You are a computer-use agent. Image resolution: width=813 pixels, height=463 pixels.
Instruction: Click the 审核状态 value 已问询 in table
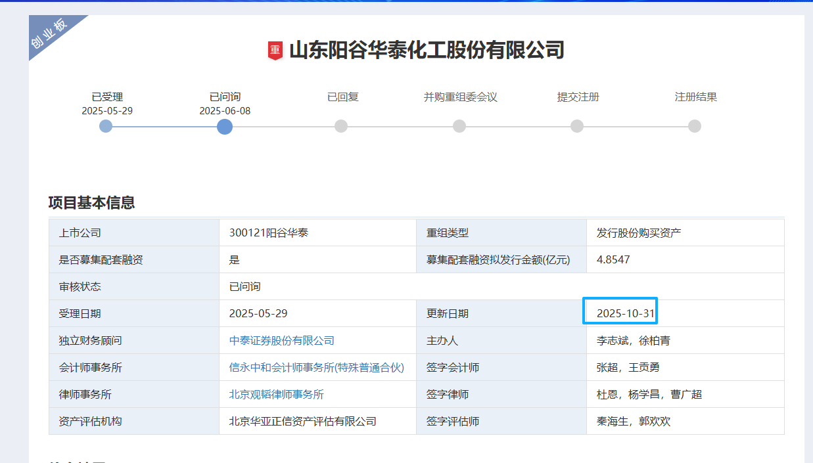(x=244, y=286)
